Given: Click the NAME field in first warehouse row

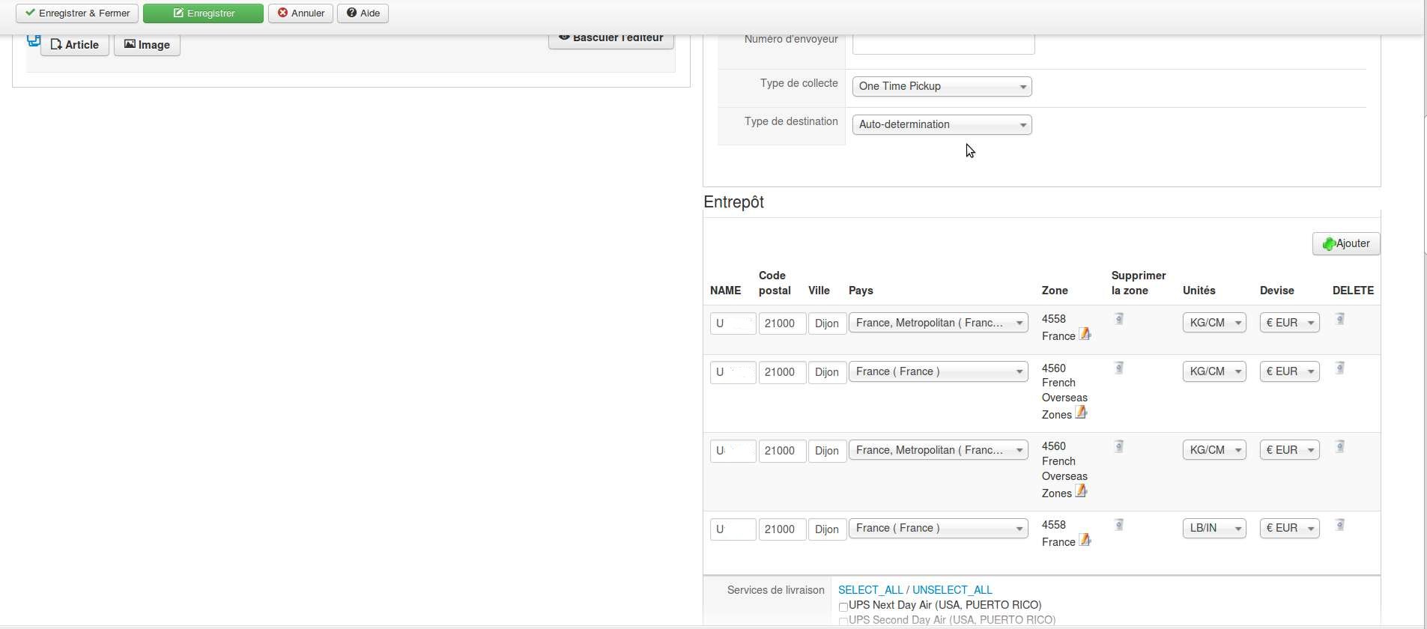Looking at the screenshot, I should [x=733, y=323].
